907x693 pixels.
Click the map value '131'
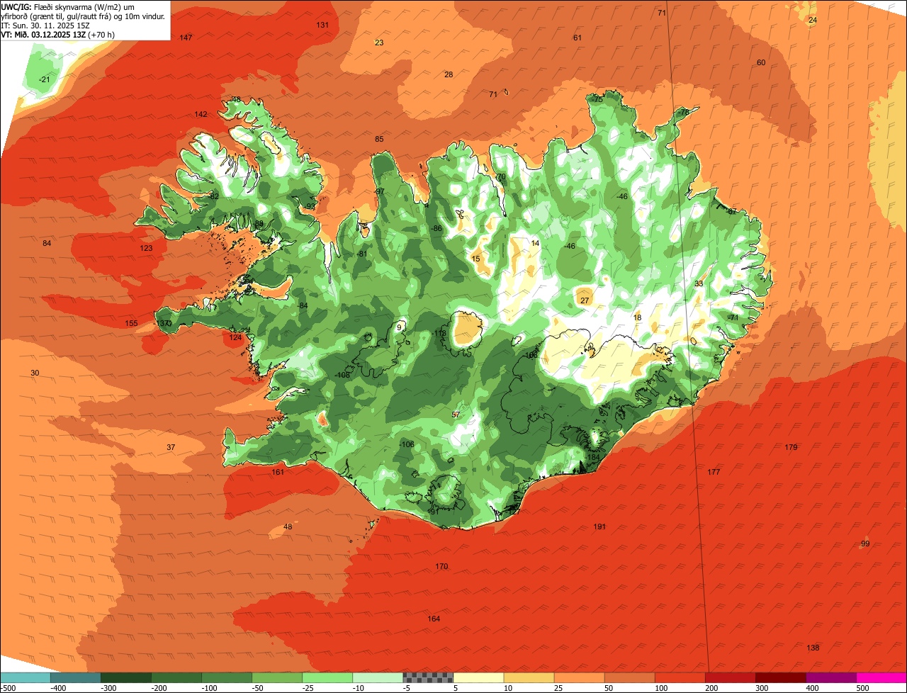(322, 25)
